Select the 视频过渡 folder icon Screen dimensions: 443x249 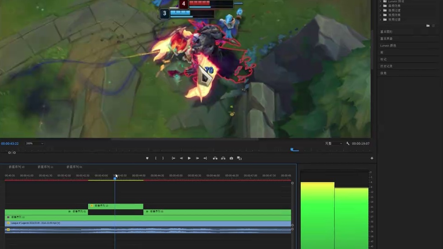[x=385, y=19]
